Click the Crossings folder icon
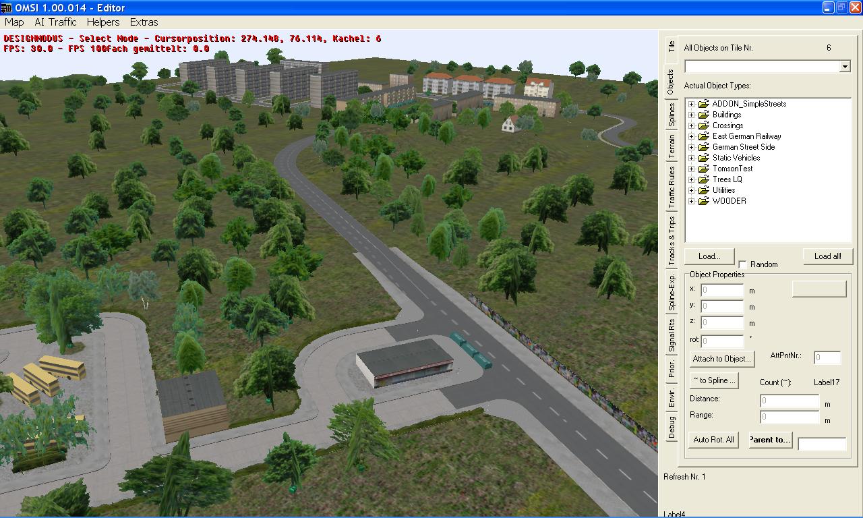Screen dimensions: 863x518 click(704, 125)
